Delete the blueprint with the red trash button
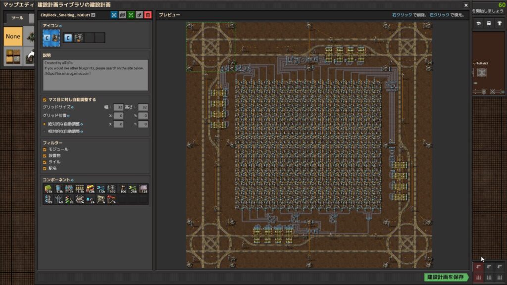The image size is (507, 285). coord(148,15)
